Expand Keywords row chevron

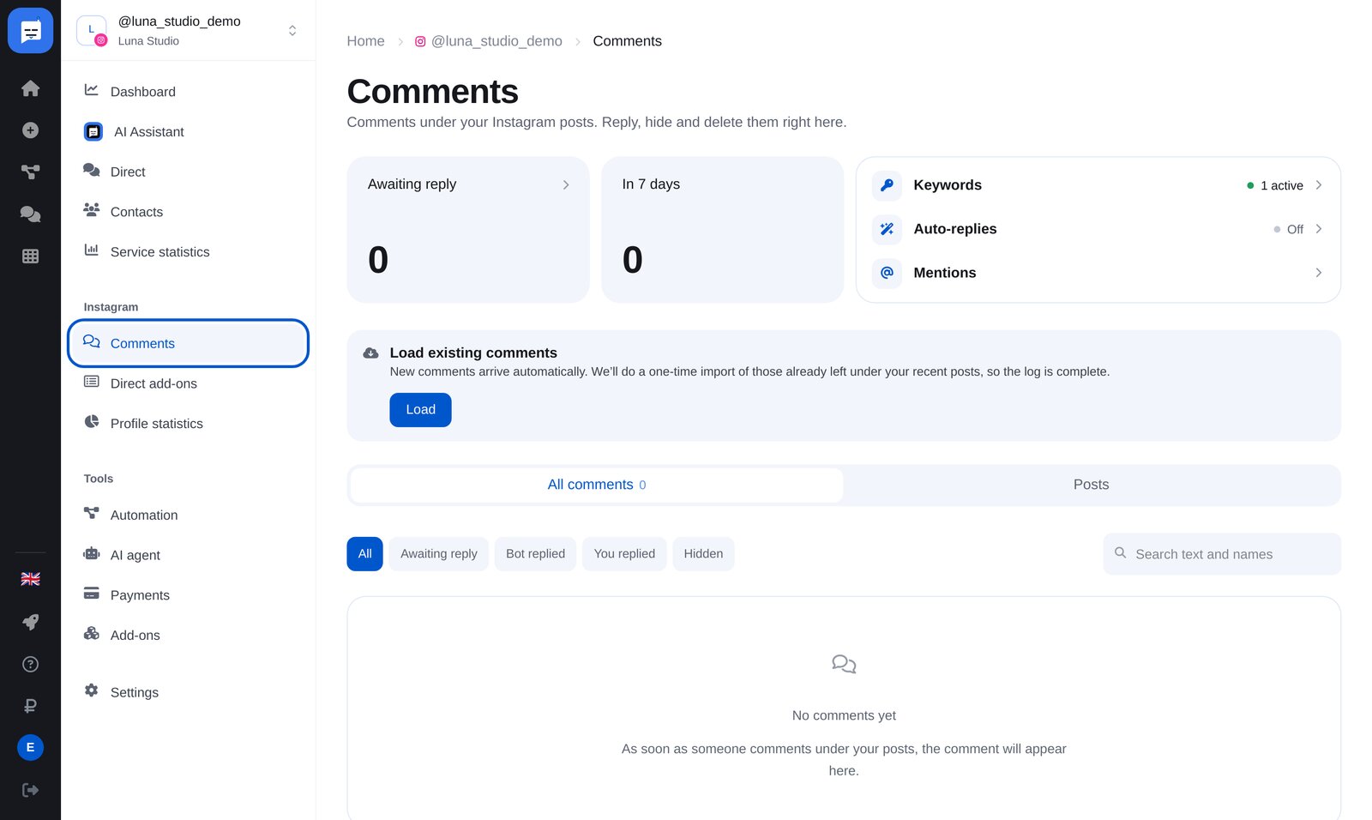pyautogui.click(x=1318, y=185)
